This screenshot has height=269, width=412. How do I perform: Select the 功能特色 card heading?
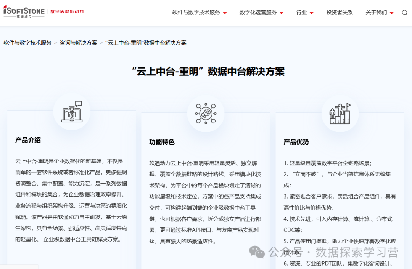(162, 142)
